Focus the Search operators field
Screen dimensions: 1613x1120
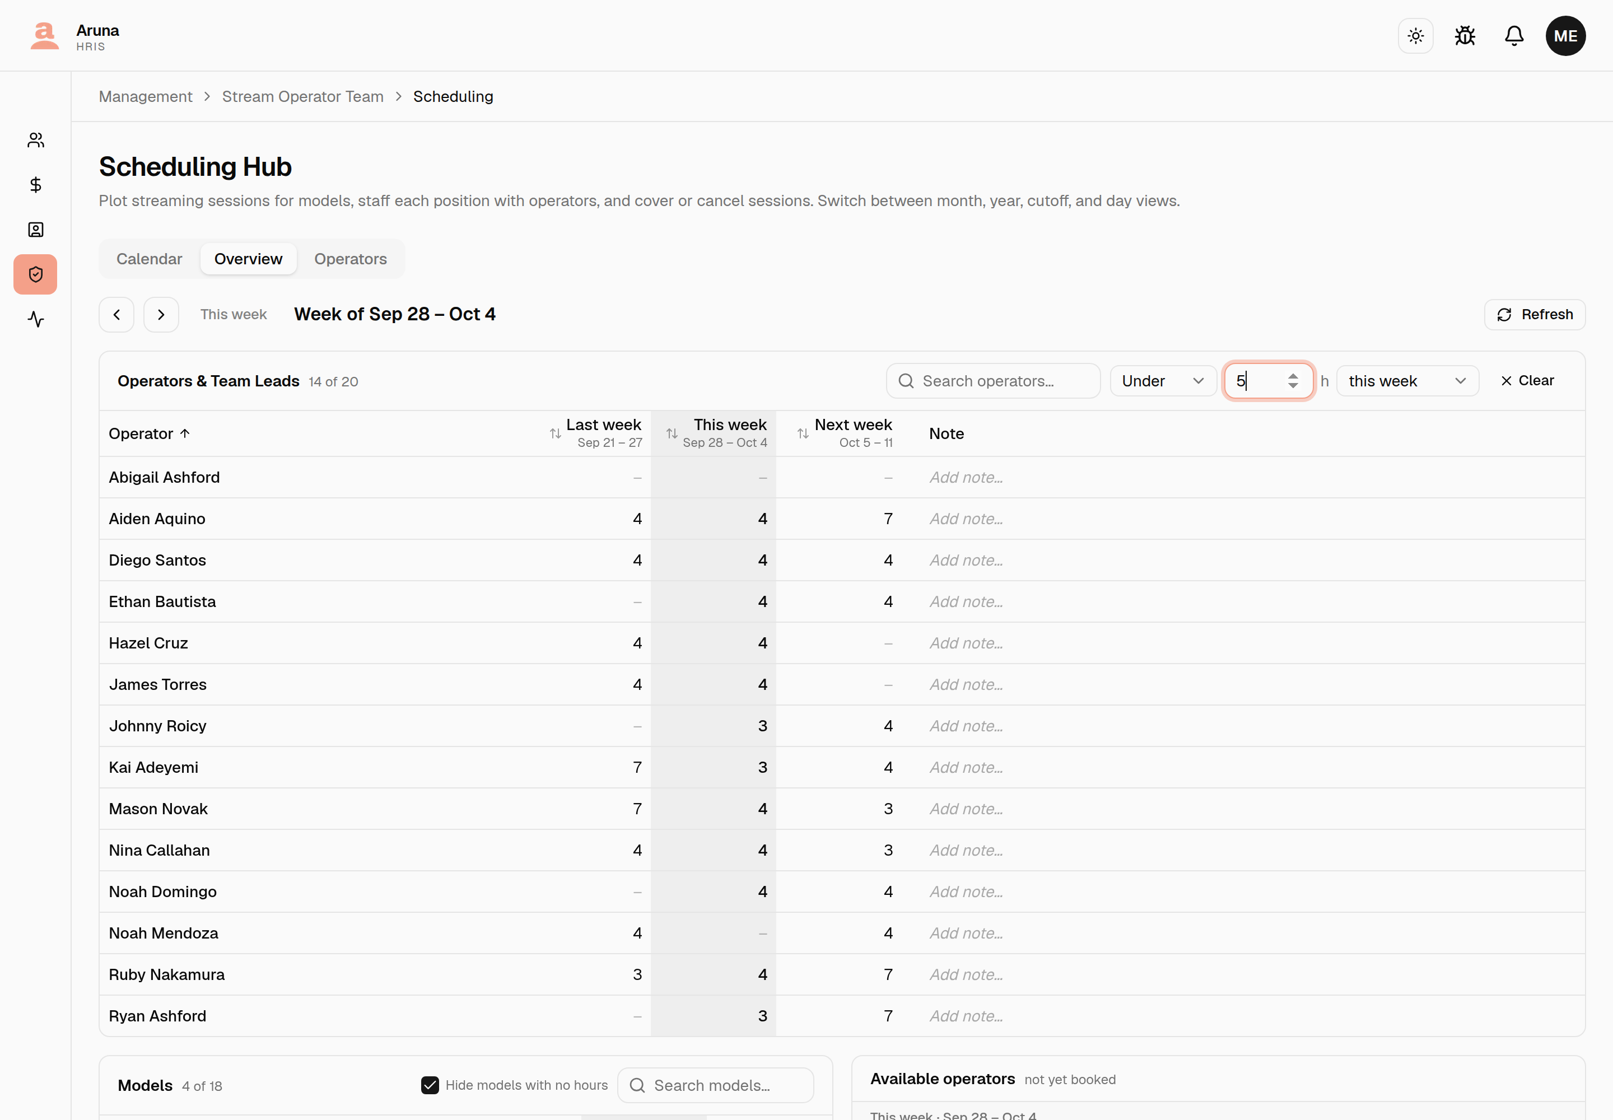(x=992, y=381)
